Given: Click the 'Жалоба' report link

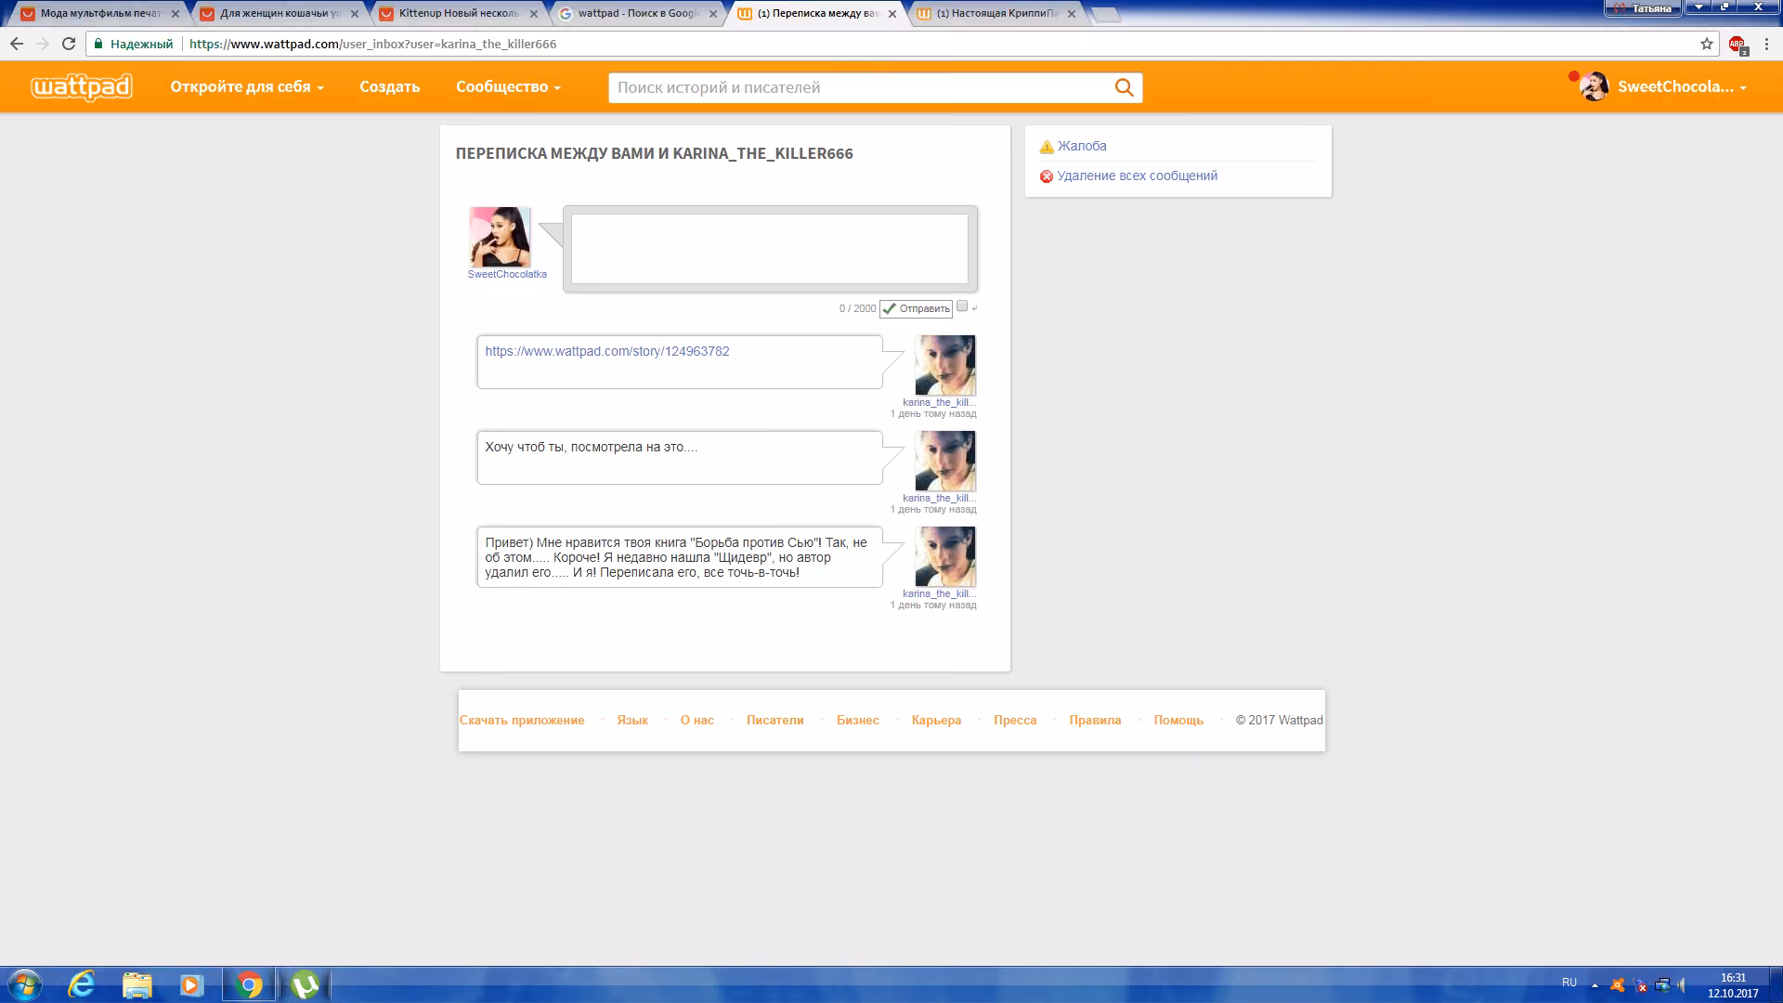Looking at the screenshot, I should pyautogui.click(x=1082, y=147).
